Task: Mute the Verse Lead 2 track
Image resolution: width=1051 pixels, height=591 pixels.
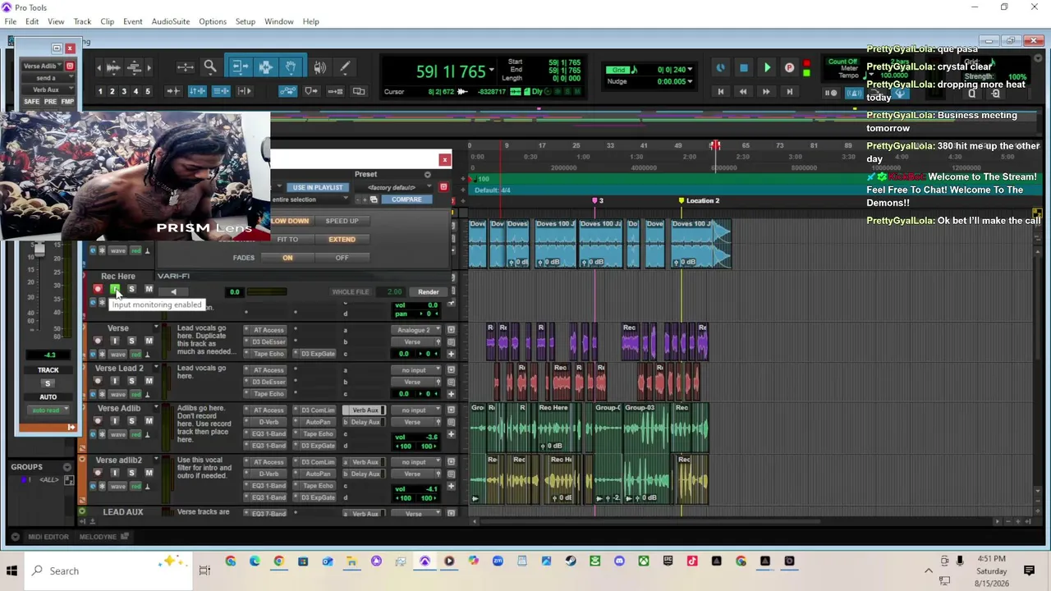Action: coord(149,381)
